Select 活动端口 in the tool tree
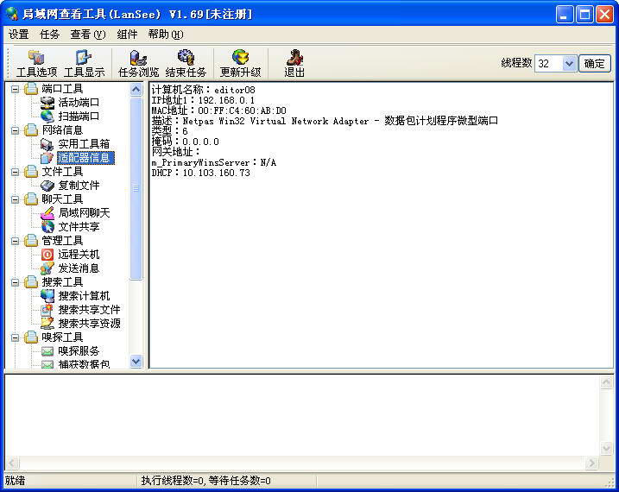Image resolution: width=619 pixels, height=492 pixels. (79, 103)
